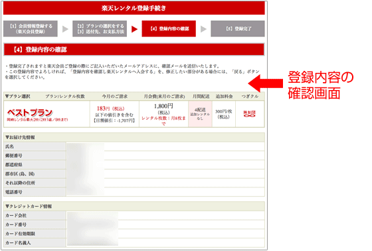Click the 日割値引 -1,707円 discount text
This screenshot has width=372, height=251.
tap(114, 121)
